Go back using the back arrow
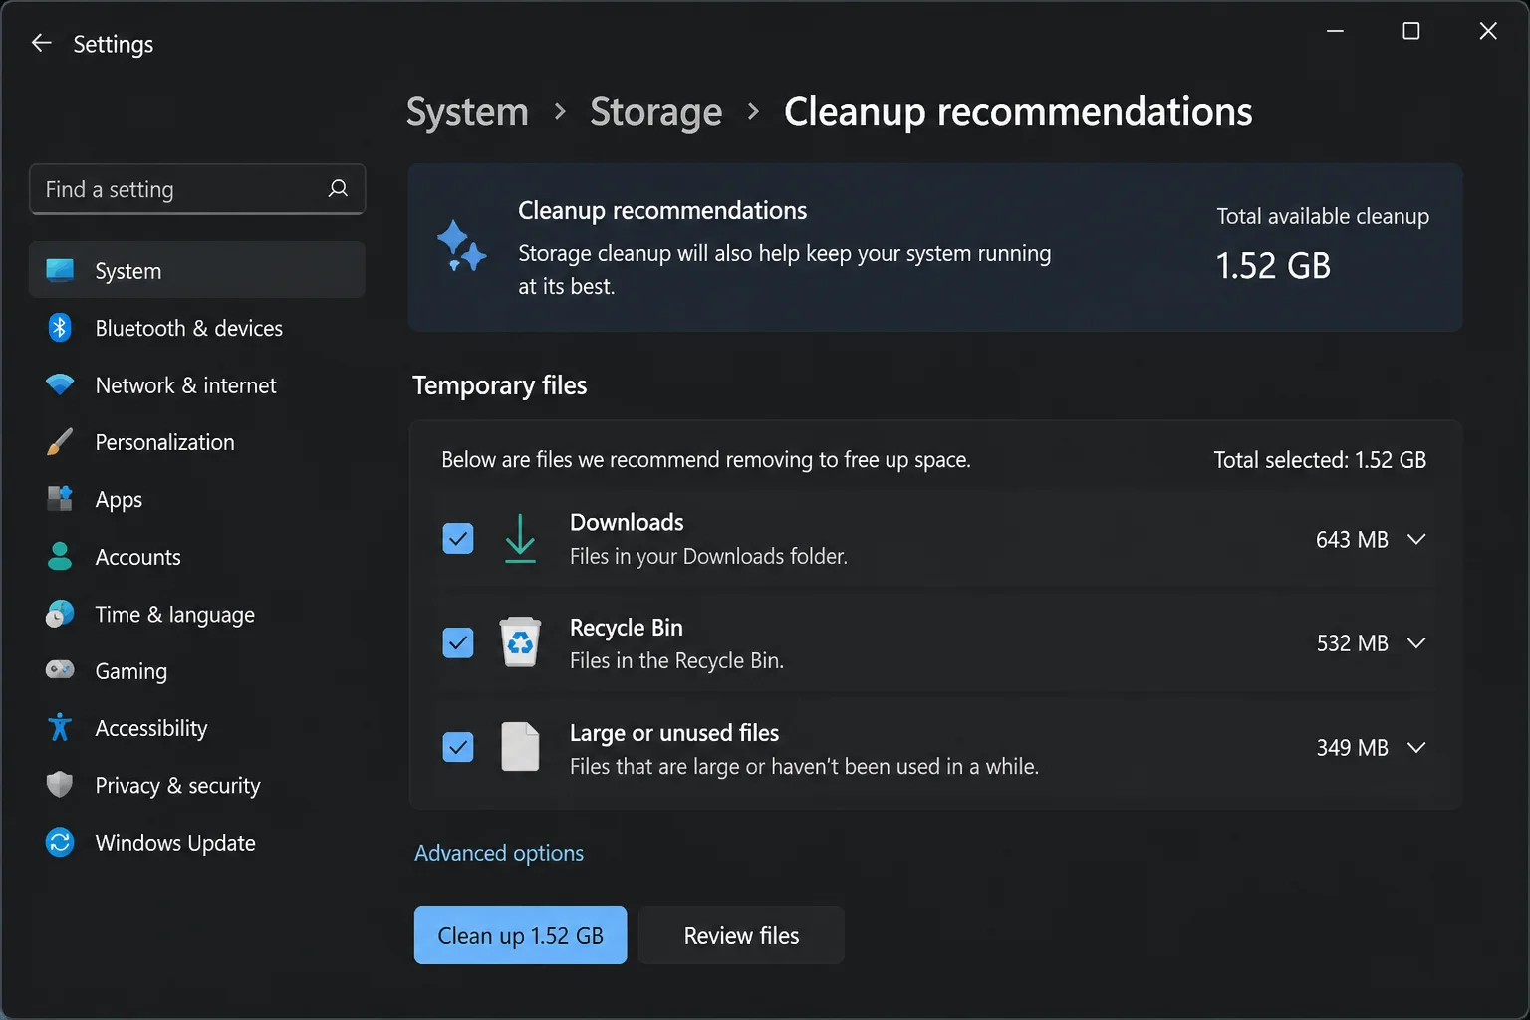 click(41, 43)
